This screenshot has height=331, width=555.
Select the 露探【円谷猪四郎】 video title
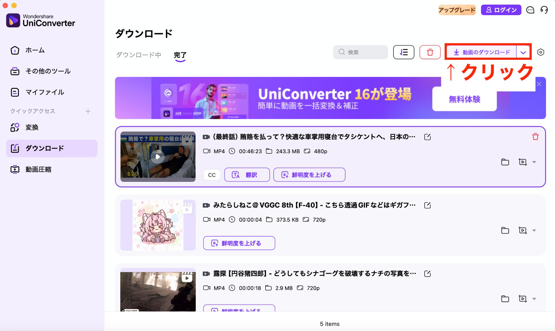tap(314, 274)
